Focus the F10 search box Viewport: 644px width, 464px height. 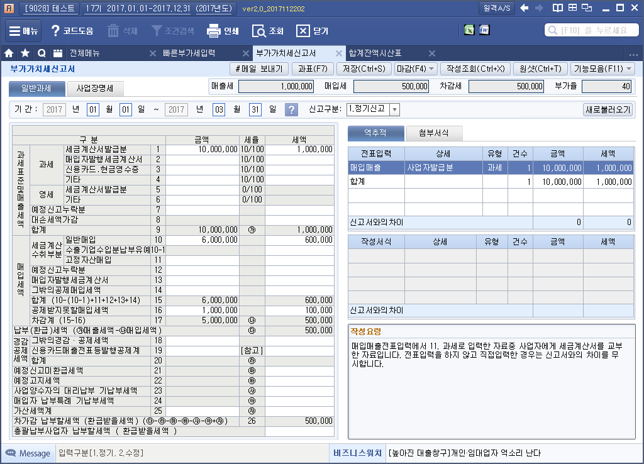[591, 30]
